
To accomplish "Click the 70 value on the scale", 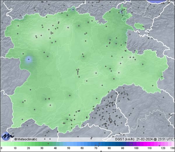I will [96, 148].
